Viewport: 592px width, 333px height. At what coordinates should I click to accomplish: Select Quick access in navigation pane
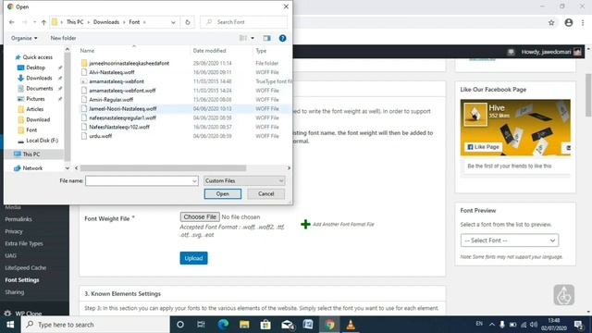(37, 57)
